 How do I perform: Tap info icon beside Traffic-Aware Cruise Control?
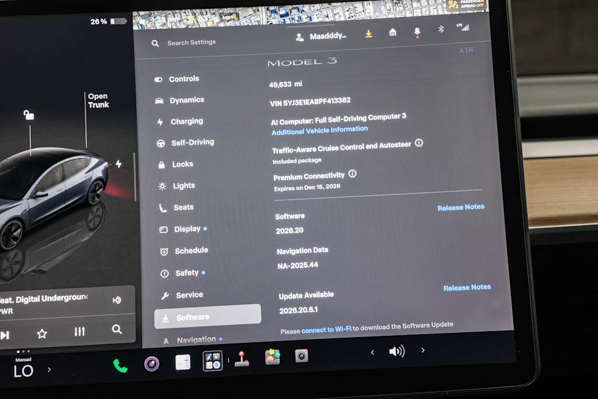point(419,143)
